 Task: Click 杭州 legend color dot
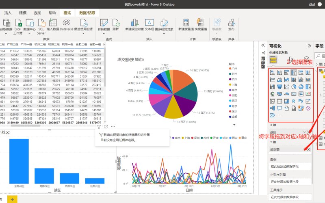(230, 79)
